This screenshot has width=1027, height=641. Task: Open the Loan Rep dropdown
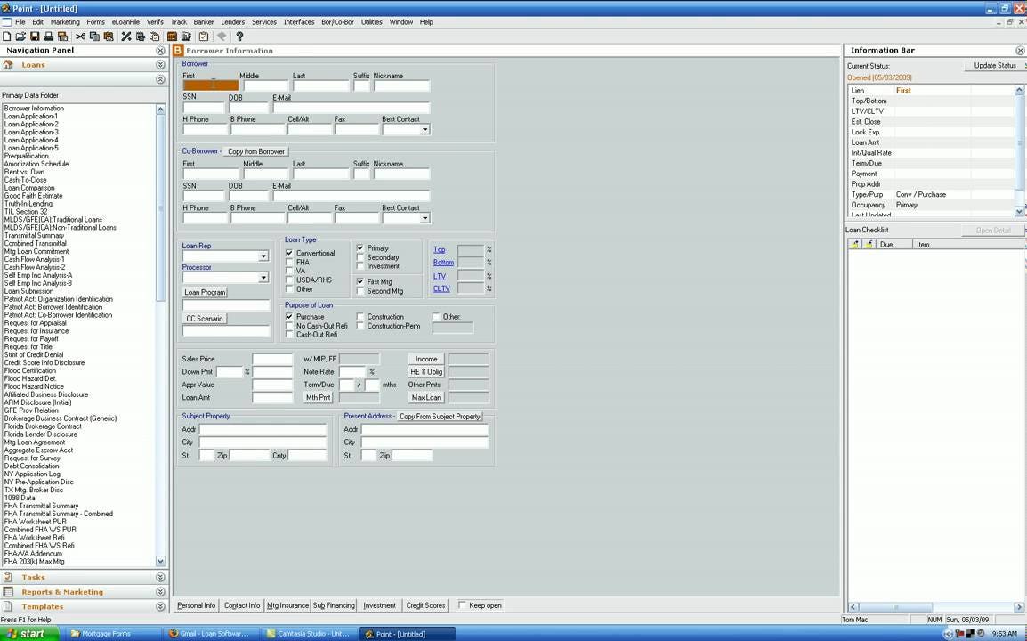tap(263, 256)
